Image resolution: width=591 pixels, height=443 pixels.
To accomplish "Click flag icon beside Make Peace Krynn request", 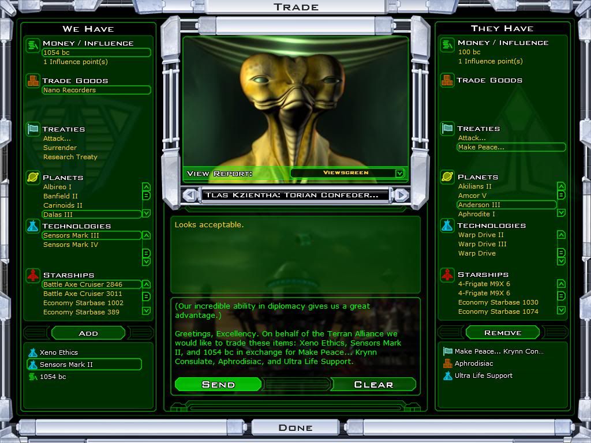I will tap(448, 351).
